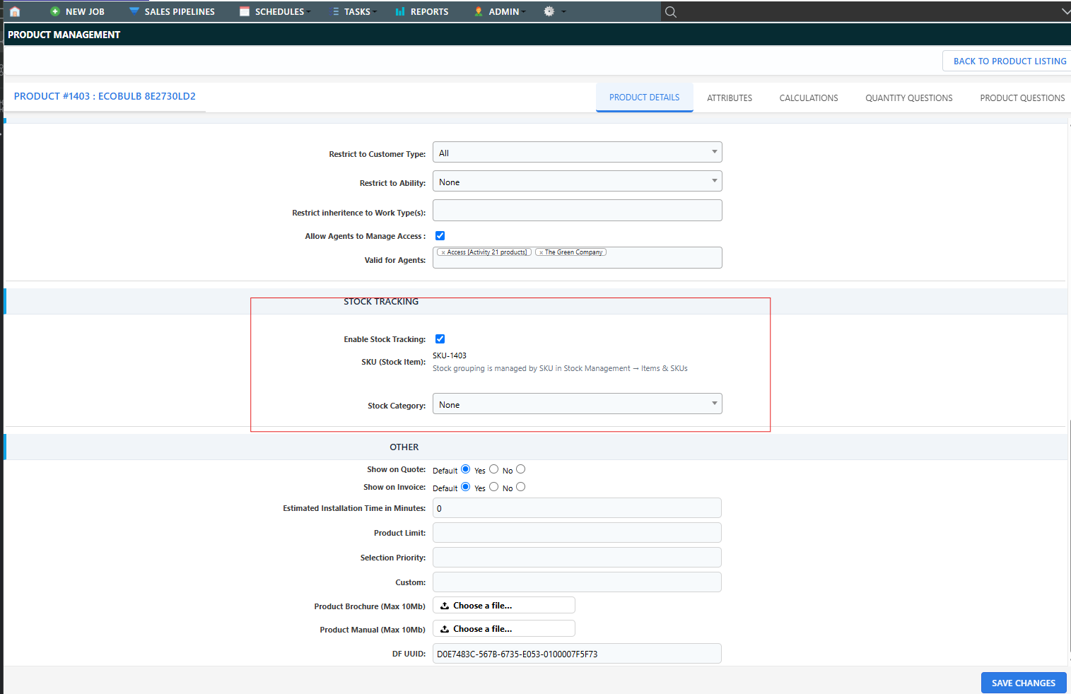
Task: Expand the Schedules menu arrow
Action: click(x=308, y=12)
